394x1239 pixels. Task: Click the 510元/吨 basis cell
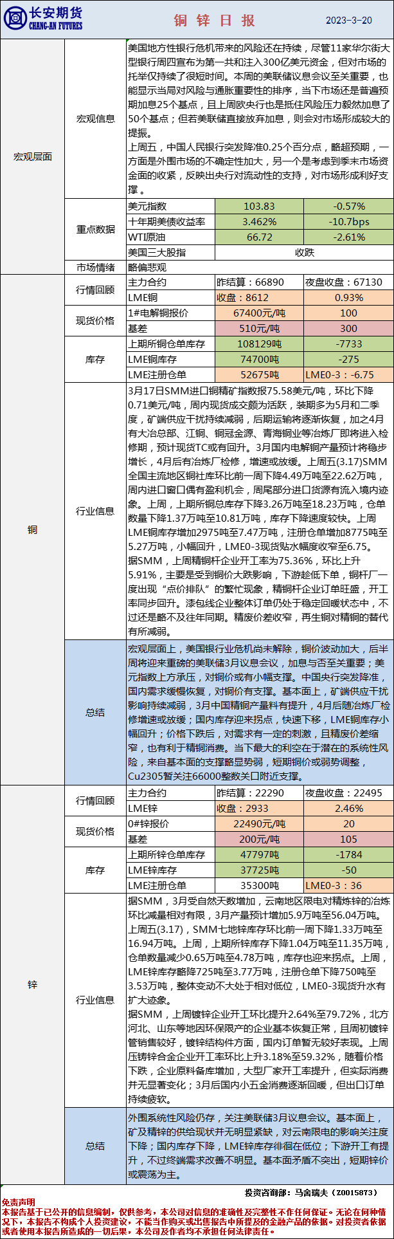click(259, 328)
